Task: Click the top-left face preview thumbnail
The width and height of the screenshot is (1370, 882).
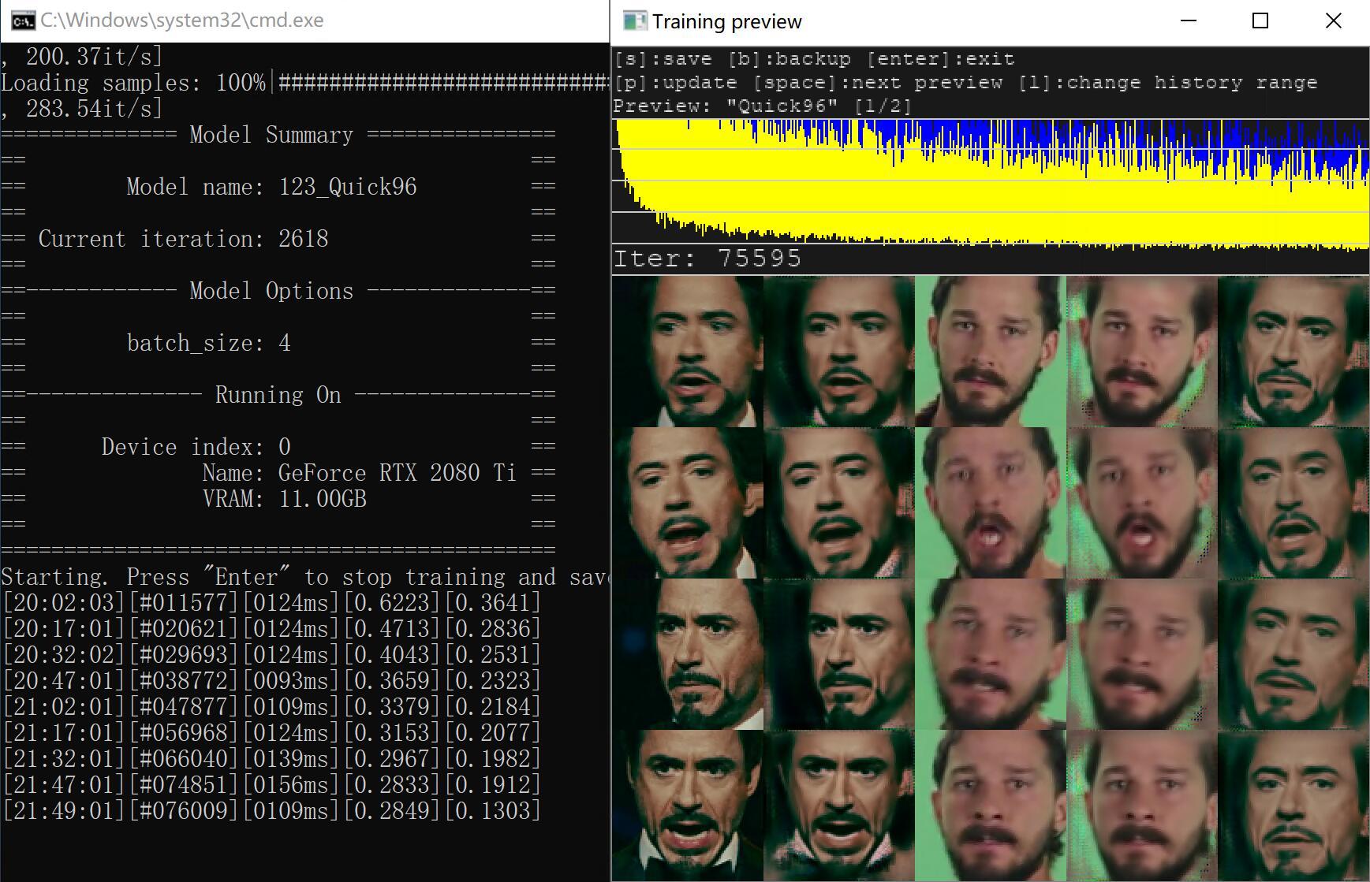Action: [688, 352]
